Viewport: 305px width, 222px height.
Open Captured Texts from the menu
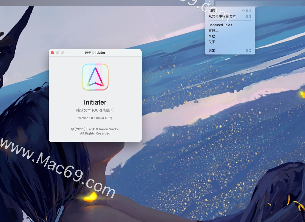click(220, 25)
